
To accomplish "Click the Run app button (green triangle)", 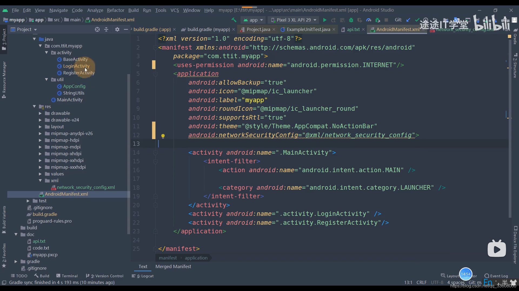I will pos(324,20).
